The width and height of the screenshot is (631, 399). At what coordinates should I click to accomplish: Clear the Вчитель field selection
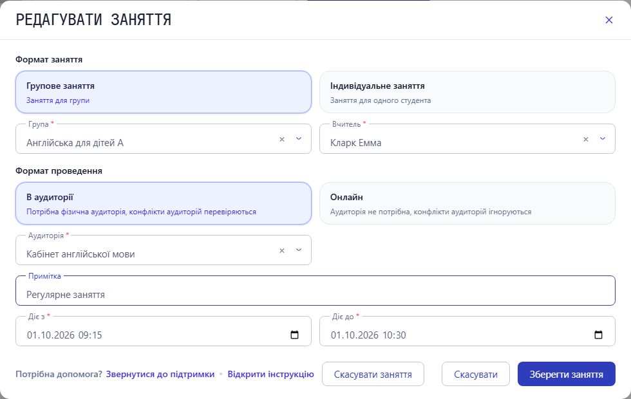[585, 139]
